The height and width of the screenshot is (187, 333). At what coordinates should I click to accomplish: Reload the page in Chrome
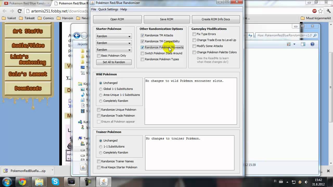pos(20,11)
